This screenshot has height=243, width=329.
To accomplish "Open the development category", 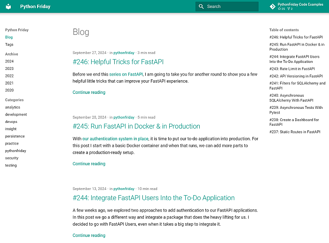I will 16,114.
